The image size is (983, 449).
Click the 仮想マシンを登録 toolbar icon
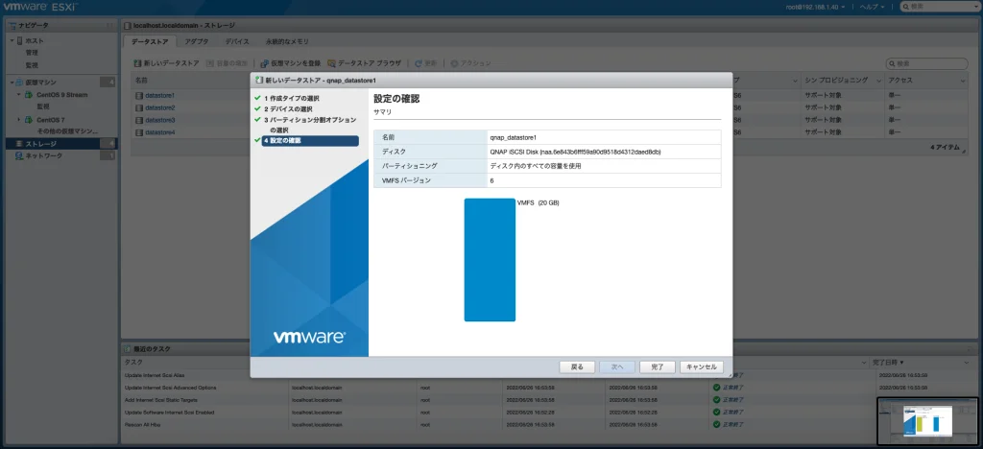point(265,63)
